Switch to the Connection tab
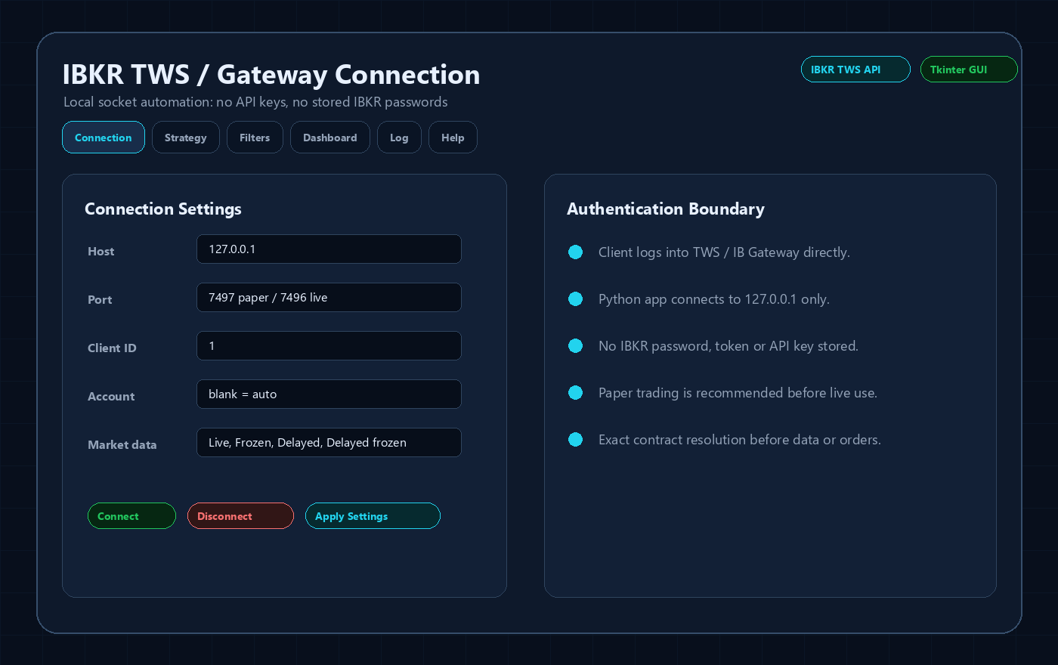Screen dimensions: 1058x665 (x=104, y=138)
